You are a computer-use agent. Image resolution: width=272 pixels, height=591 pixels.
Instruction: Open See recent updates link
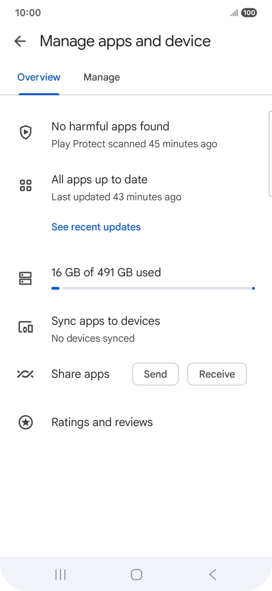[96, 227]
